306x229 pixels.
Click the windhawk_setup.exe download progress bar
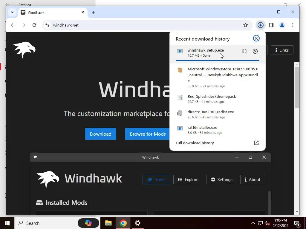[x=218, y=61]
